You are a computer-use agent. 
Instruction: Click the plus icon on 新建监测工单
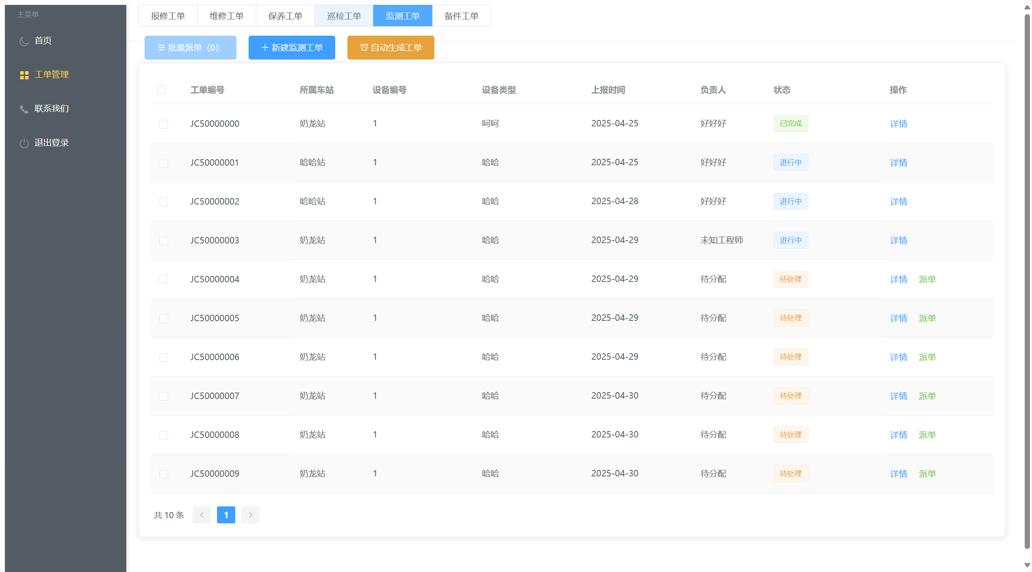tap(265, 48)
